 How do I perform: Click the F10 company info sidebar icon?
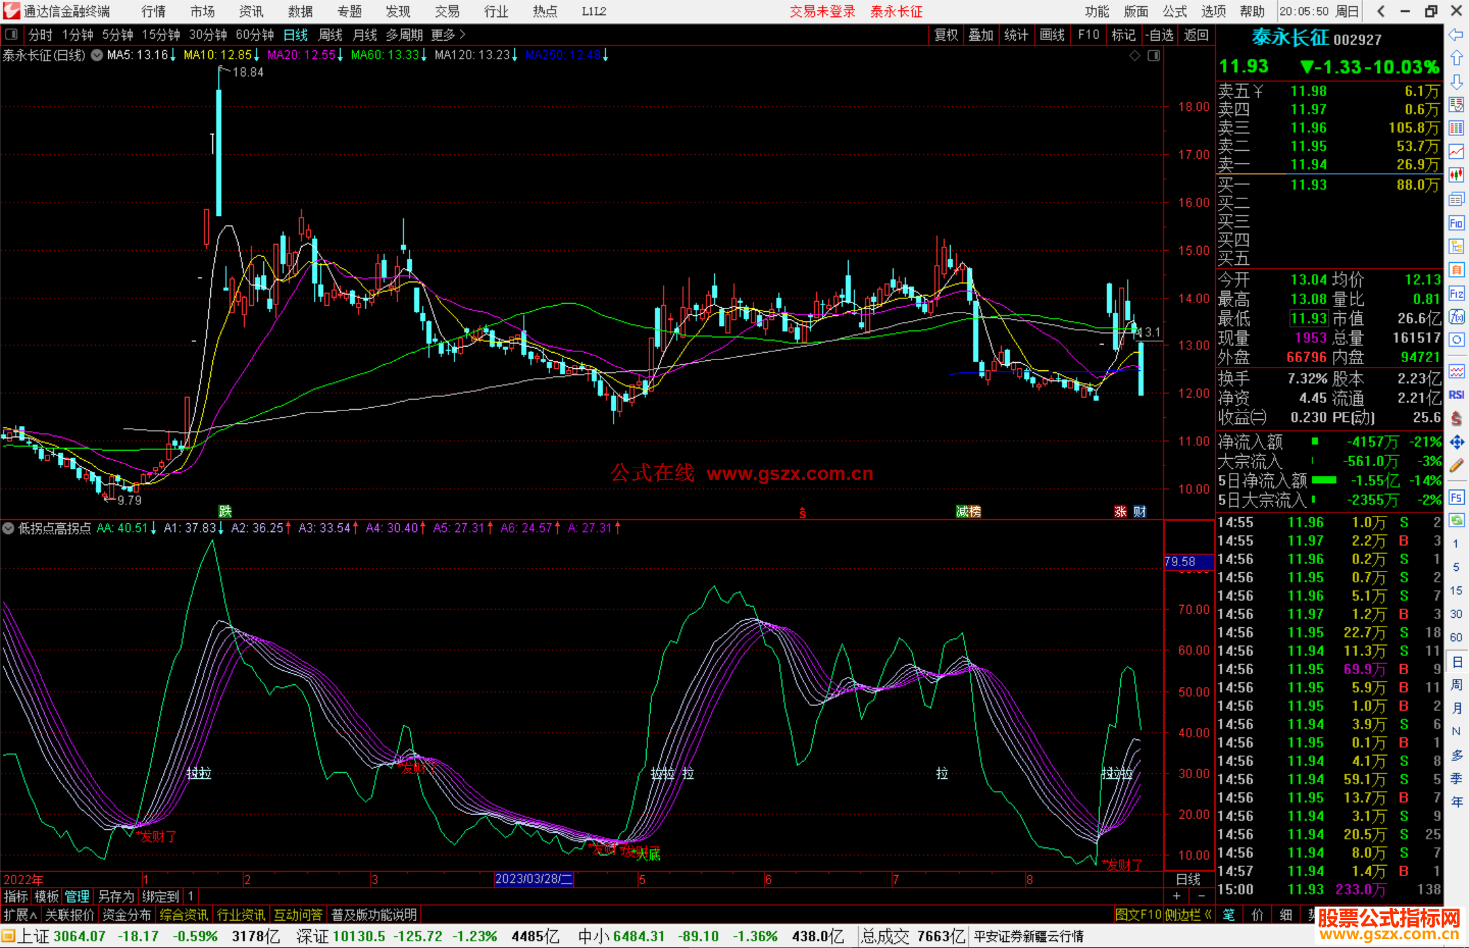coord(1456,223)
